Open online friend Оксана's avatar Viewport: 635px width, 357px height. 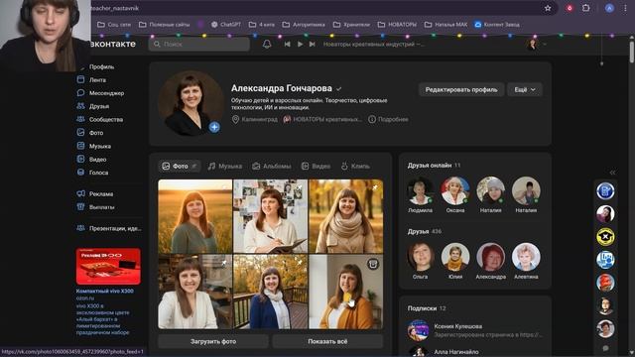point(455,191)
